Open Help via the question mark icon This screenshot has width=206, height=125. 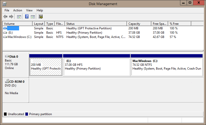(x=27, y=17)
